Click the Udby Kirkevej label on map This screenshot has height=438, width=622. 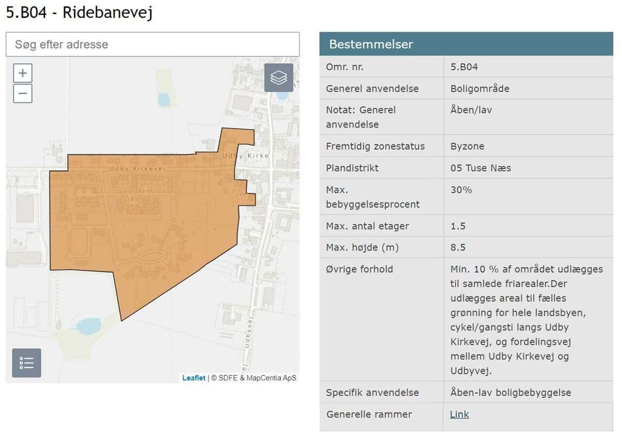click(137, 169)
